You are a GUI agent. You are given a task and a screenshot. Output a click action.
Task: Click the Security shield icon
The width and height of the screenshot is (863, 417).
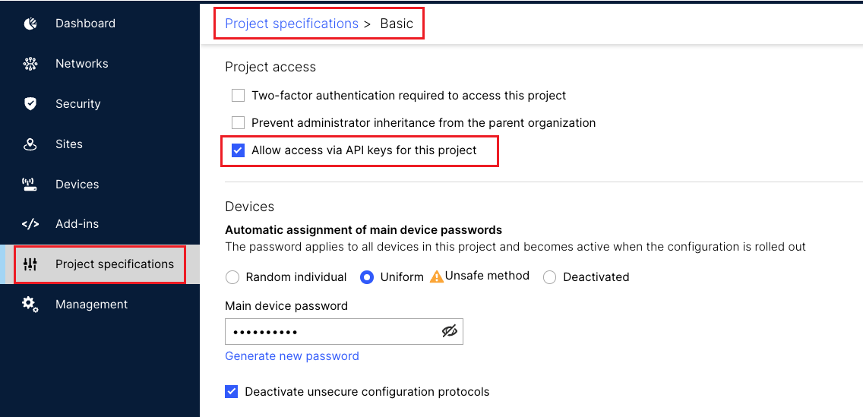(30, 104)
